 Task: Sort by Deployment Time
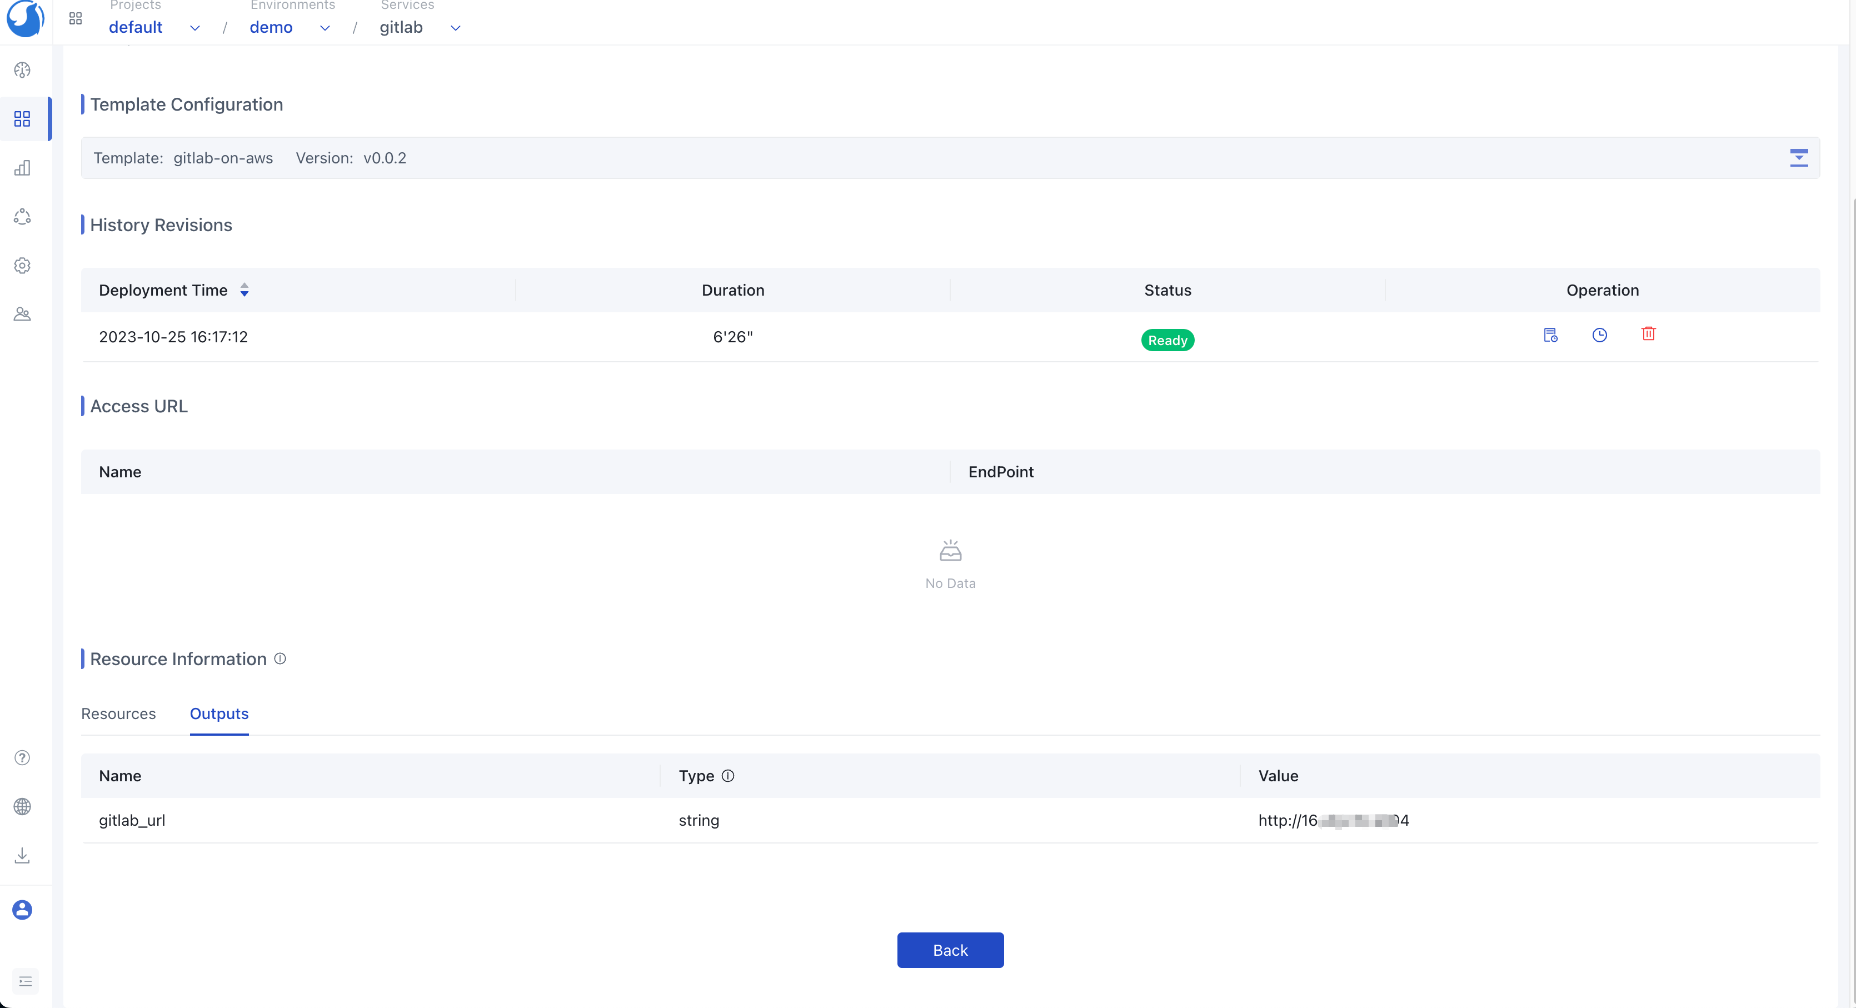tap(245, 290)
